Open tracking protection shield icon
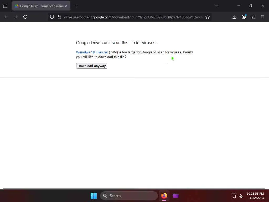Screen dimensions: 269x202 click(52, 17)
